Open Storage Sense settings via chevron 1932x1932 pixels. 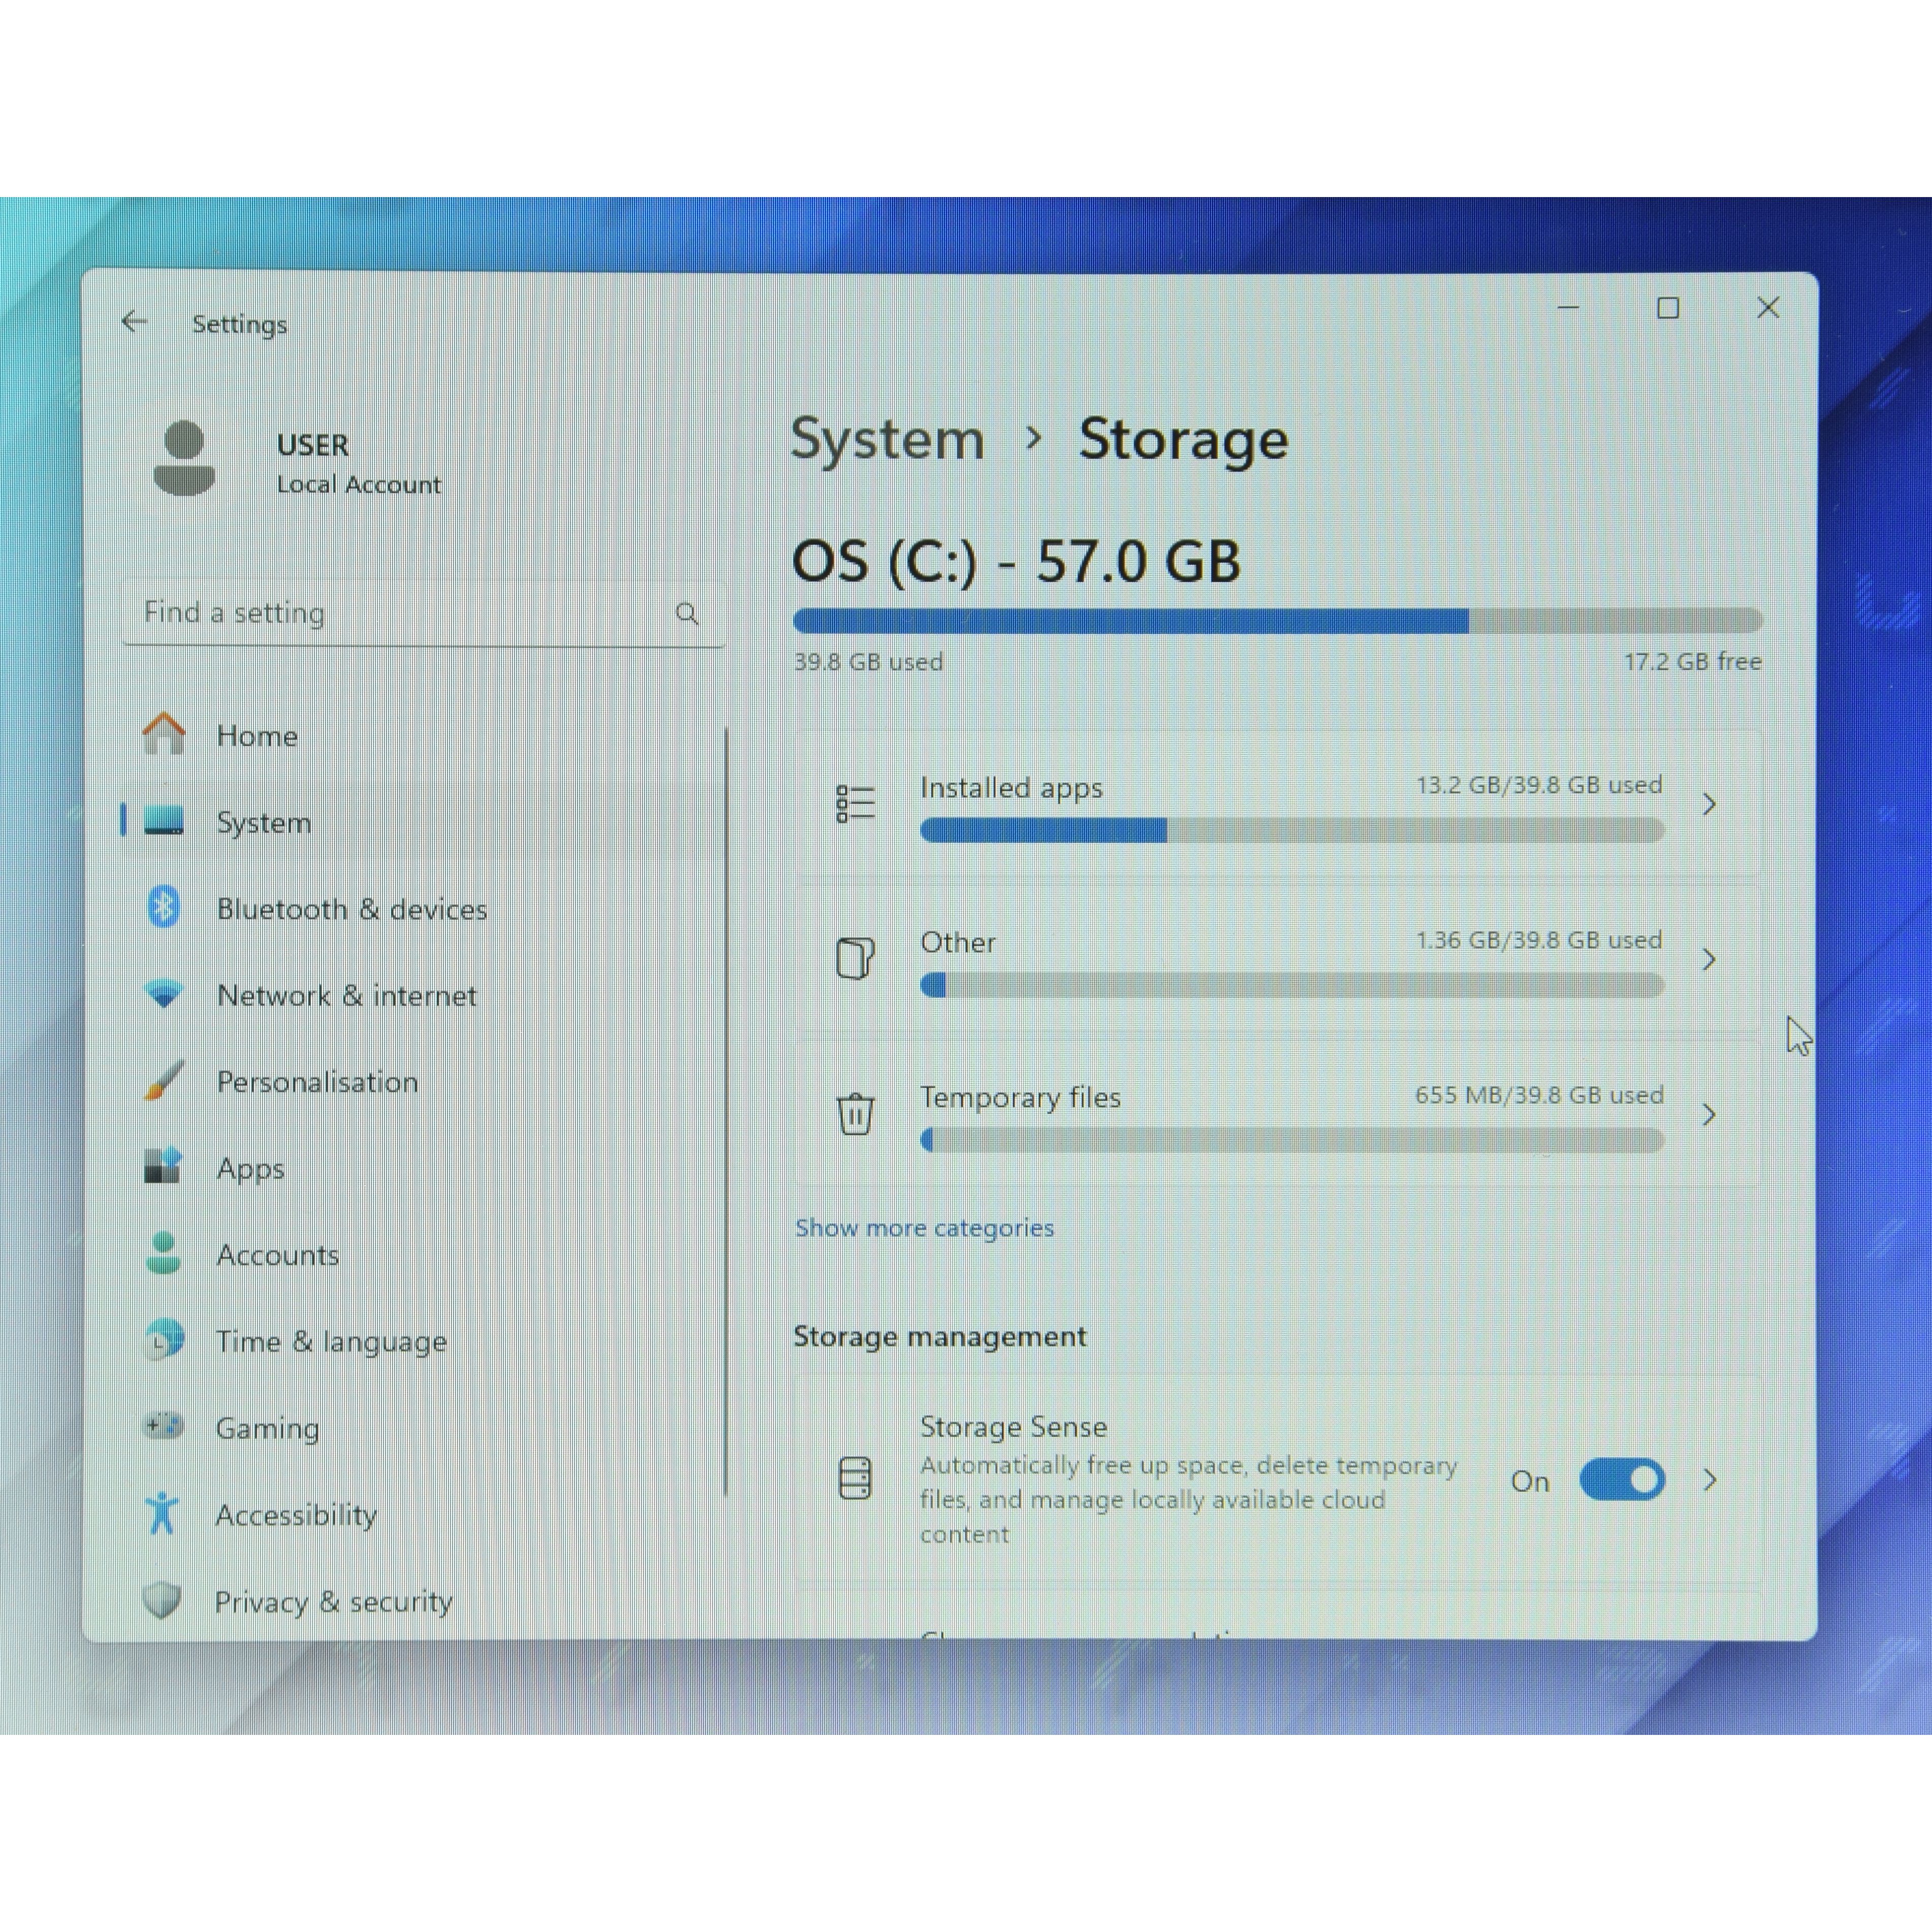click(x=1709, y=1480)
